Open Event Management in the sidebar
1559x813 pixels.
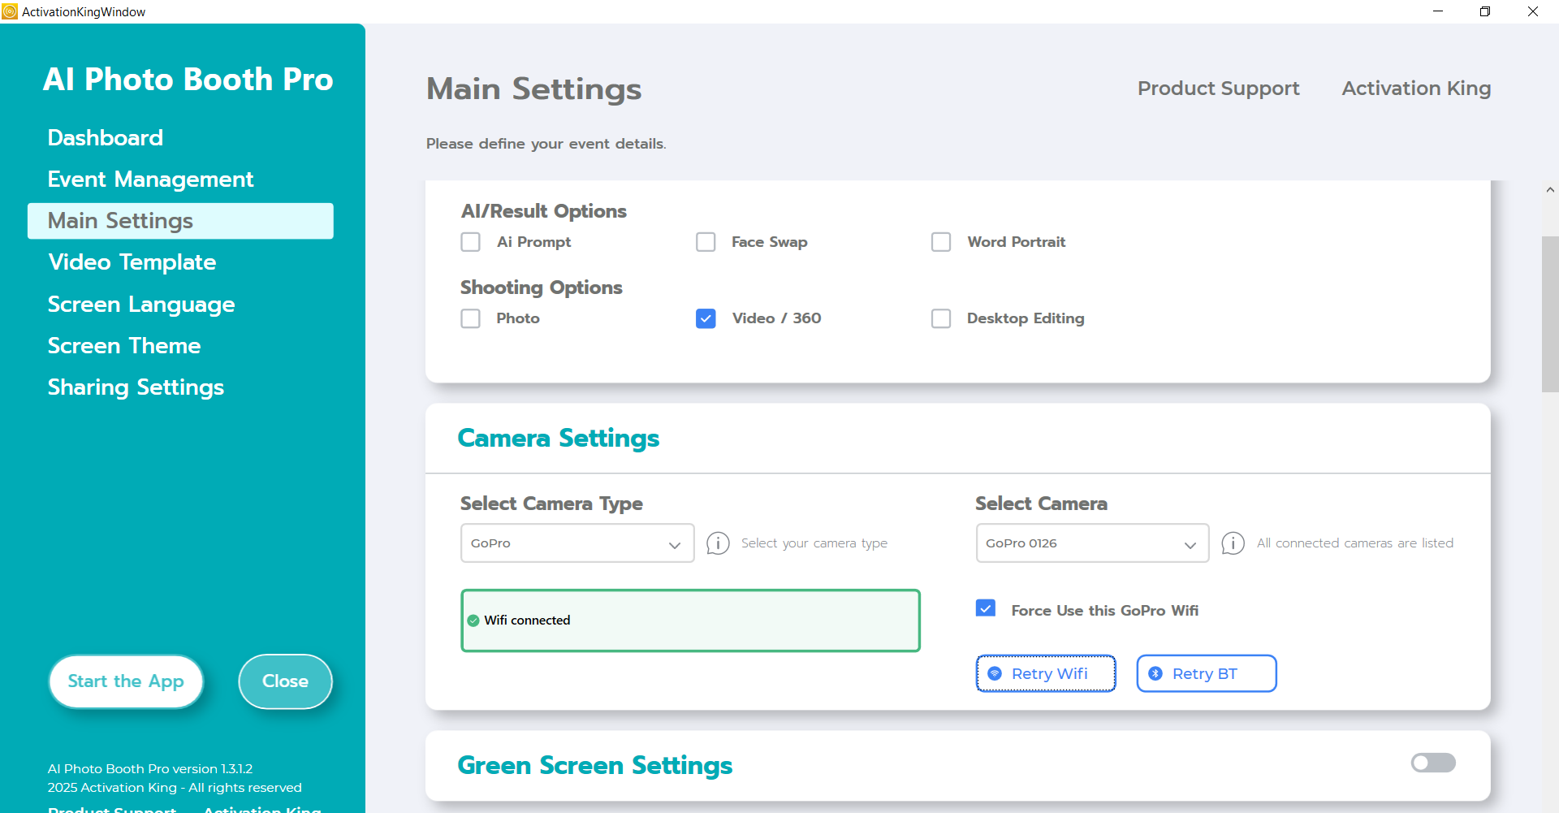point(150,179)
